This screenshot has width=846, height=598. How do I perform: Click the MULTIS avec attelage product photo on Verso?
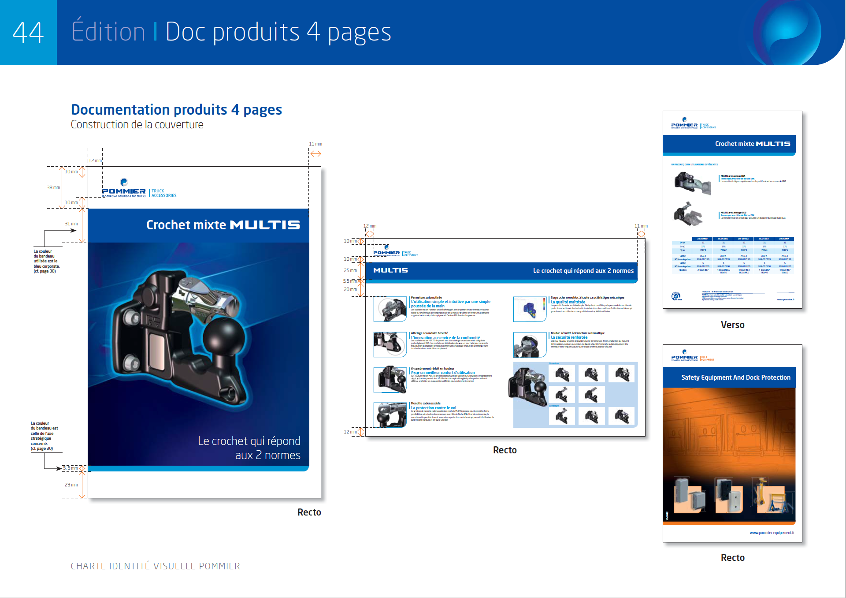(x=688, y=214)
